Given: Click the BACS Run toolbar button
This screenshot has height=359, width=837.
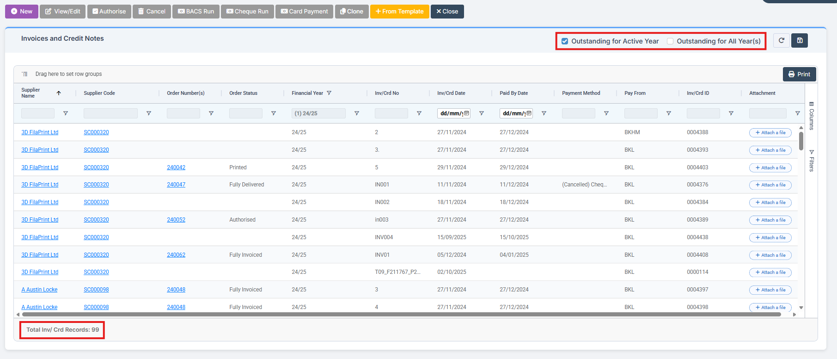Looking at the screenshot, I should point(196,12).
